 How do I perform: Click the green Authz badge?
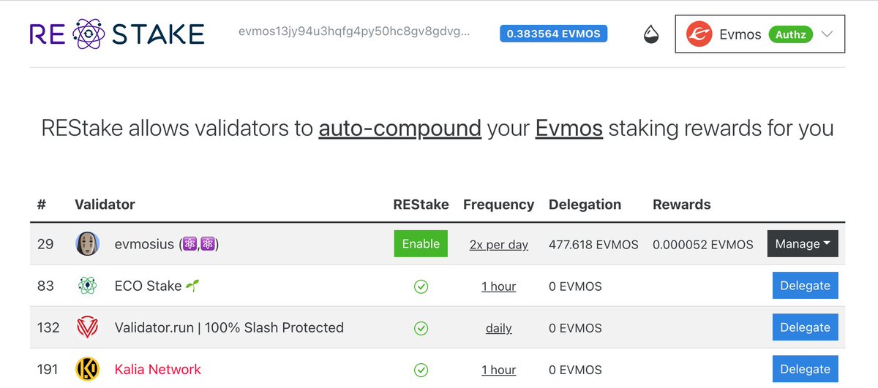coord(790,34)
